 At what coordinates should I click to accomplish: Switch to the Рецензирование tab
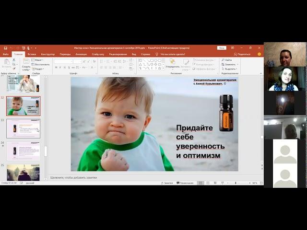[118, 54]
